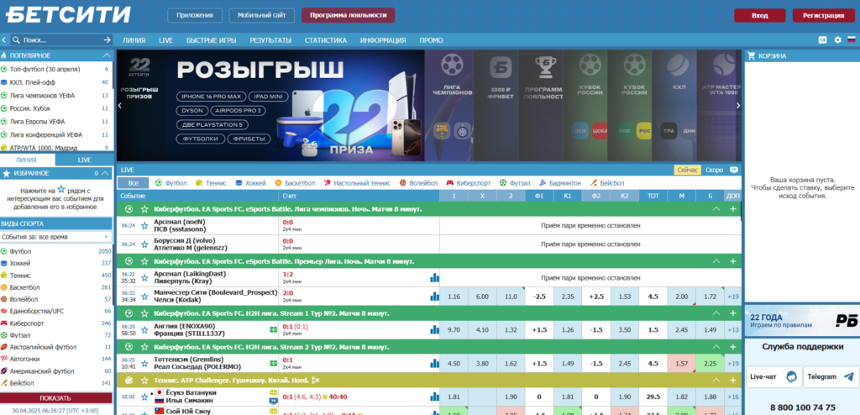Open the odds format icon next to settings gear

[822, 40]
